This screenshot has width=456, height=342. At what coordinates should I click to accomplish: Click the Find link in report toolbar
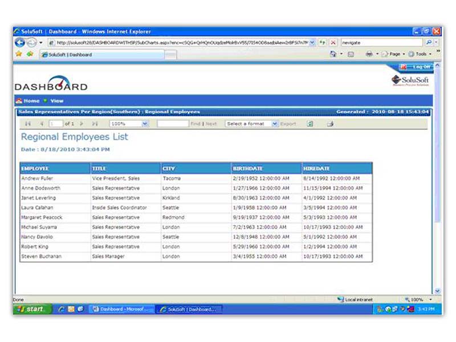(195, 124)
